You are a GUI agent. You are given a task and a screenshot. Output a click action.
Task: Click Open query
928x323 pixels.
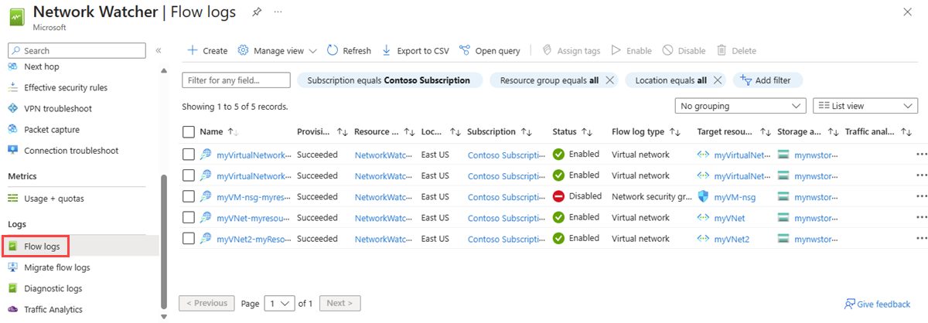(490, 50)
